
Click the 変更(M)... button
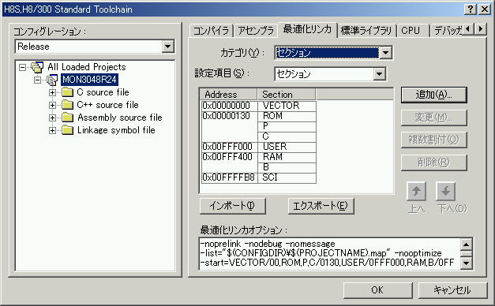pyautogui.click(x=433, y=118)
